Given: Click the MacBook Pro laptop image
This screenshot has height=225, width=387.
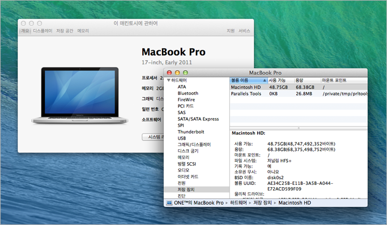Looking at the screenshot, I should (79, 96).
